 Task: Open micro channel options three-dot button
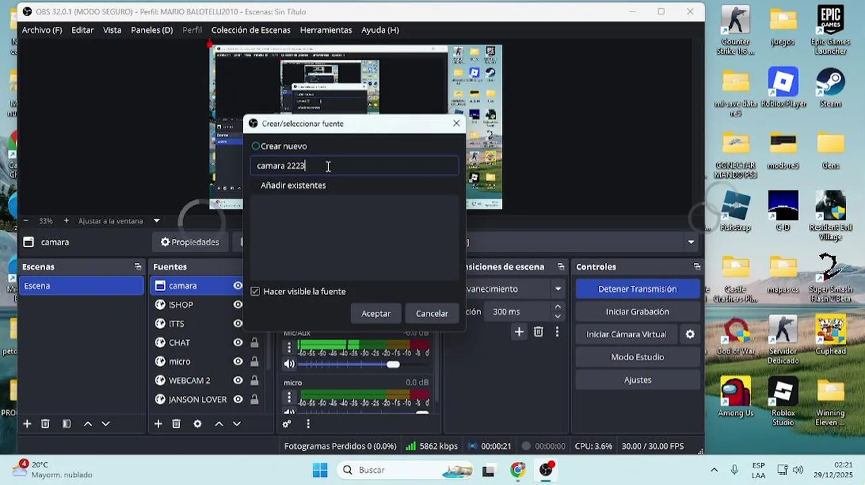pyautogui.click(x=289, y=397)
